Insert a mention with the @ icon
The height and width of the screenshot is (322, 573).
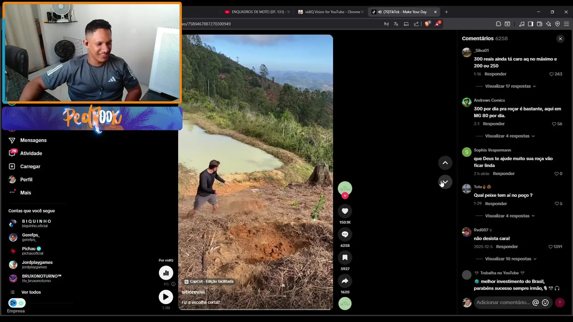pos(535,302)
